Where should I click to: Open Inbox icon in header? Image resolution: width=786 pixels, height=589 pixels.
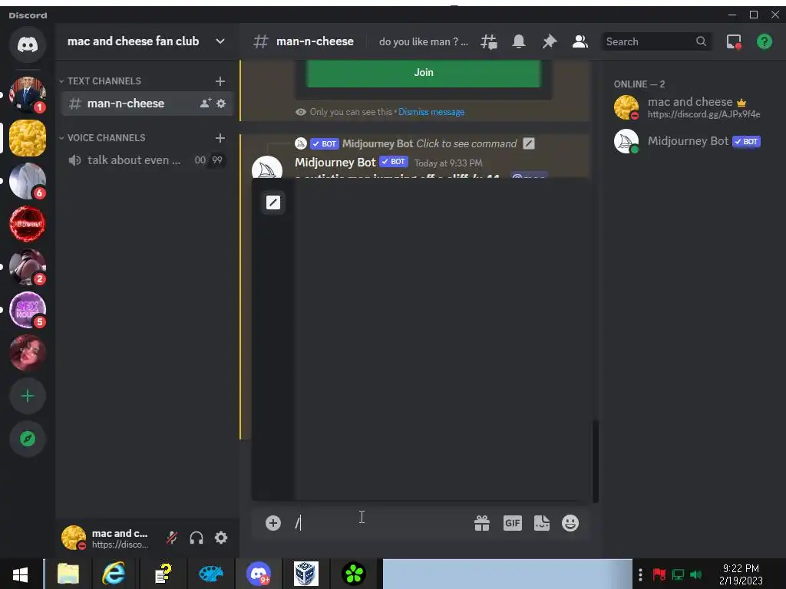[x=734, y=41]
